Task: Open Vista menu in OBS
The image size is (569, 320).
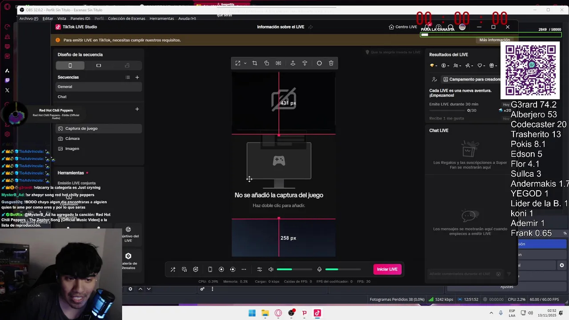Action: (x=62, y=19)
